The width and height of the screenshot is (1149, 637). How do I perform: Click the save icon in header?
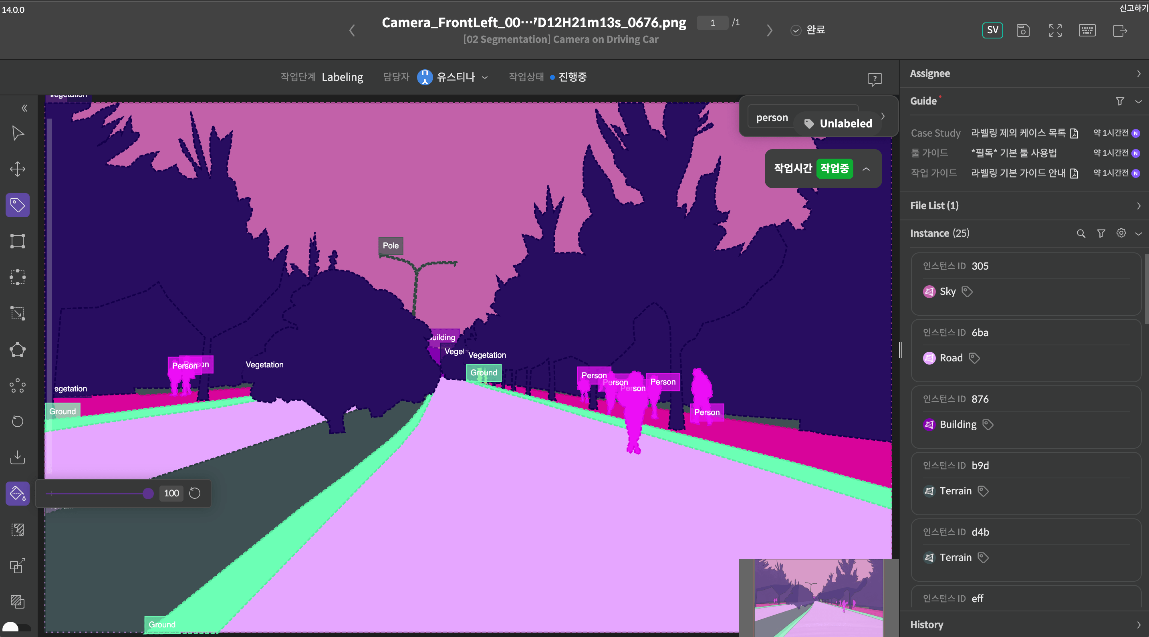(x=1023, y=30)
